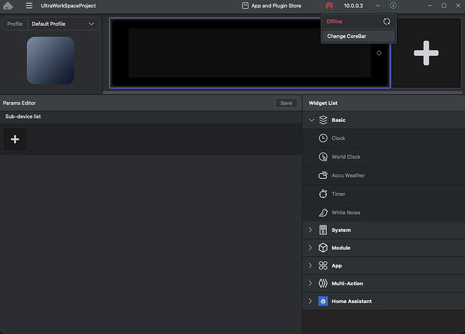This screenshot has height=334, width=465.
Task: Click the Multi-Action category icon
Action: (x=323, y=283)
